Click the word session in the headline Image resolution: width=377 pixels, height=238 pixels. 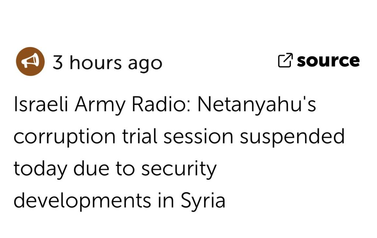[x=198, y=137]
